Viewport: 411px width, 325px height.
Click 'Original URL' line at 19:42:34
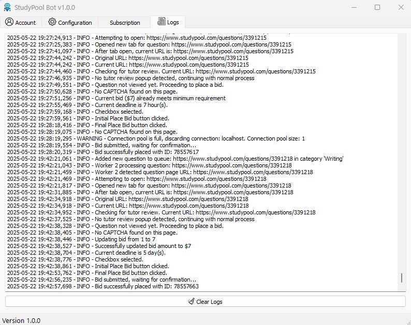coord(128,199)
